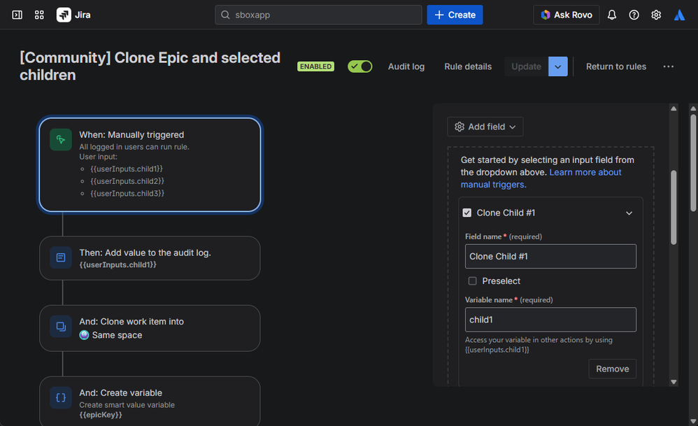Open the Update dropdown arrow
The height and width of the screenshot is (426, 698).
point(558,66)
